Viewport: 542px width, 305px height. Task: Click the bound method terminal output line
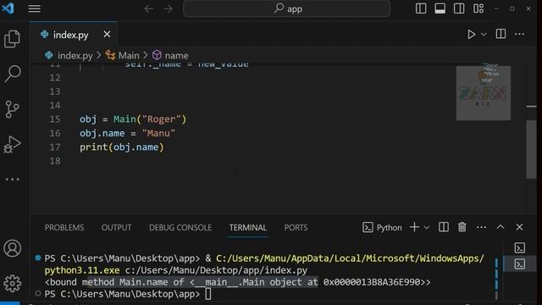click(x=237, y=282)
